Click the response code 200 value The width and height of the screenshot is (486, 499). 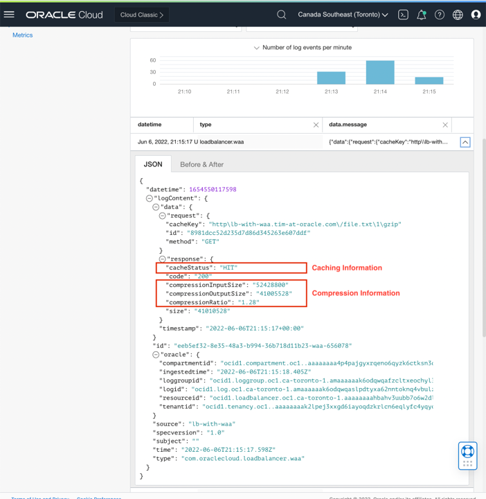[203, 277]
